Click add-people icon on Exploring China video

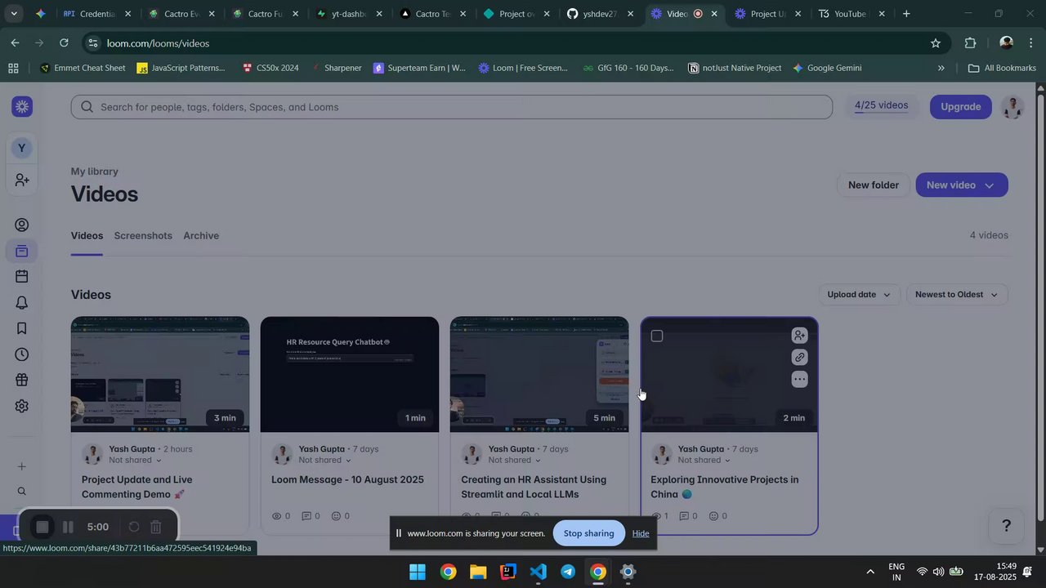tap(800, 336)
